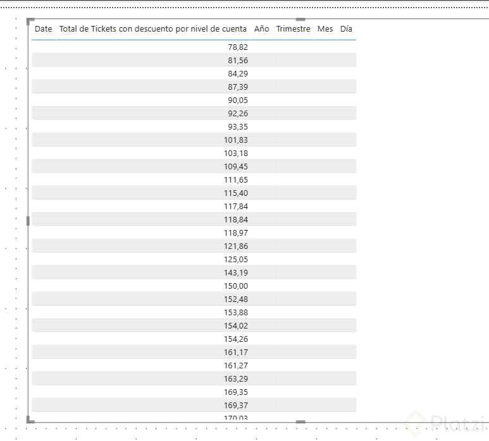The height and width of the screenshot is (441, 489).
Task: Click the 117,84 cell
Action: (x=236, y=207)
